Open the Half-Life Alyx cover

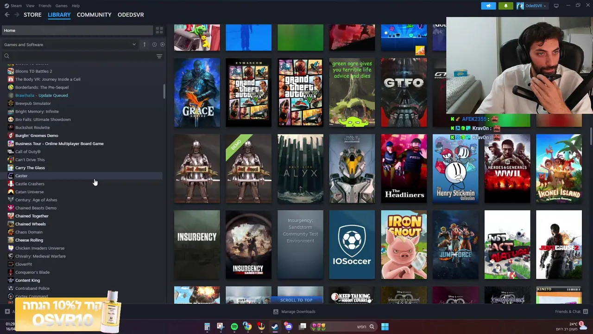click(x=300, y=169)
